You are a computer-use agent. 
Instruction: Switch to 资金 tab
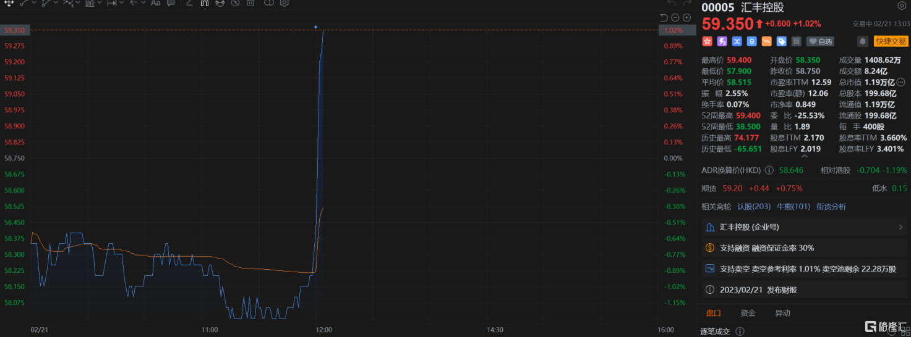tap(748, 313)
